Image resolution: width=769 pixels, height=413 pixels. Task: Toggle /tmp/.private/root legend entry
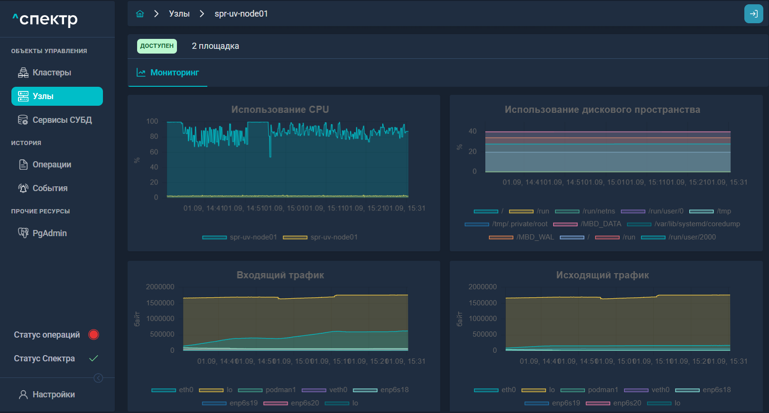(x=506, y=224)
